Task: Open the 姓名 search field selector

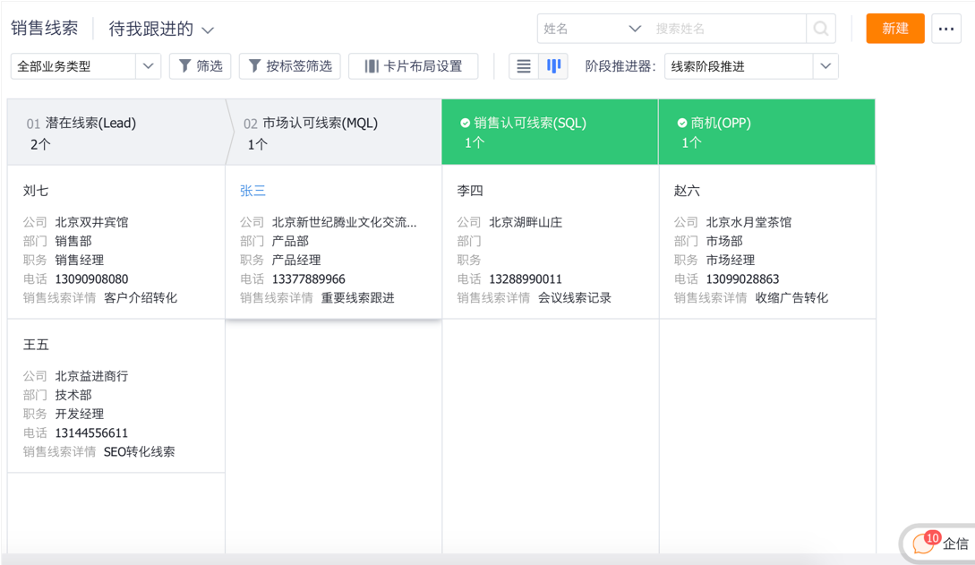Action: click(x=591, y=29)
